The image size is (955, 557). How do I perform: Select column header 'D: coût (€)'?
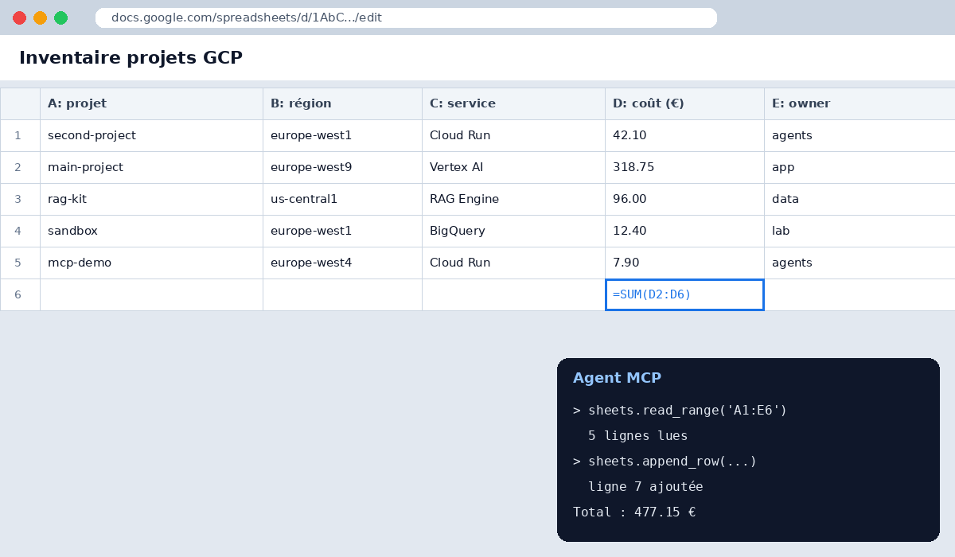point(684,103)
